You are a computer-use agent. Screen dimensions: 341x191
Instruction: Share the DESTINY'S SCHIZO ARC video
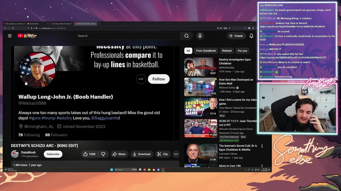point(119,154)
